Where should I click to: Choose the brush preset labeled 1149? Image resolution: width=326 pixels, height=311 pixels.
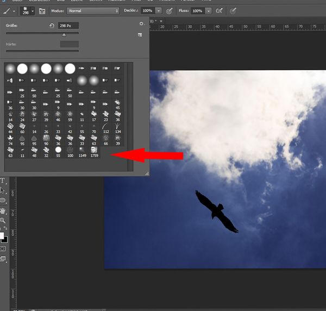pyautogui.click(x=81, y=150)
